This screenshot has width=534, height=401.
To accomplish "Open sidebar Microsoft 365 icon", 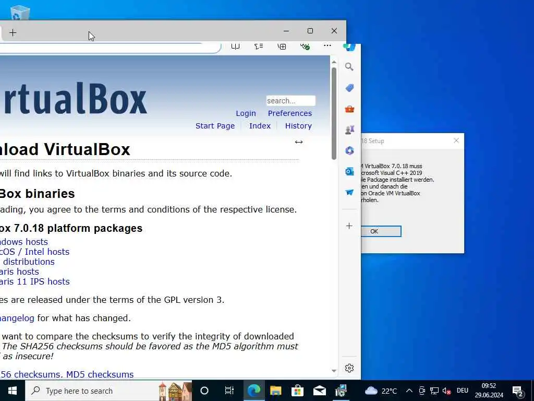I will 349,150.
